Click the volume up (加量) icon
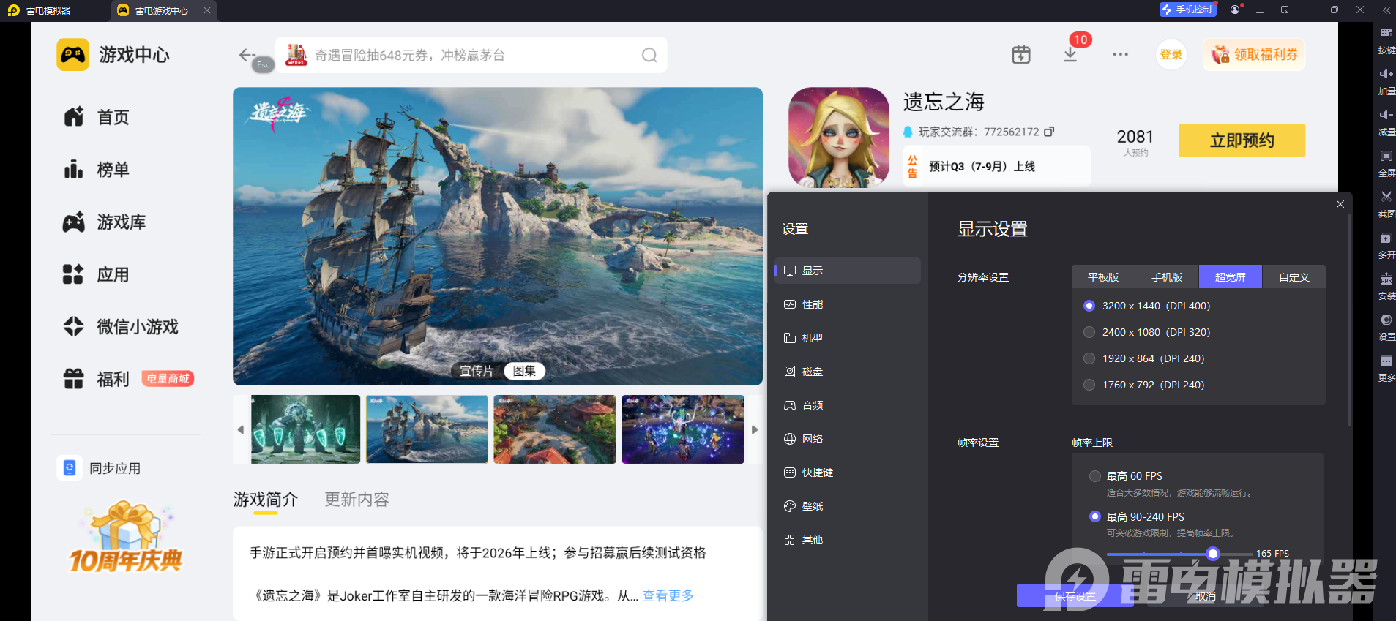This screenshot has height=621, width=1396. coord(1386,74)
